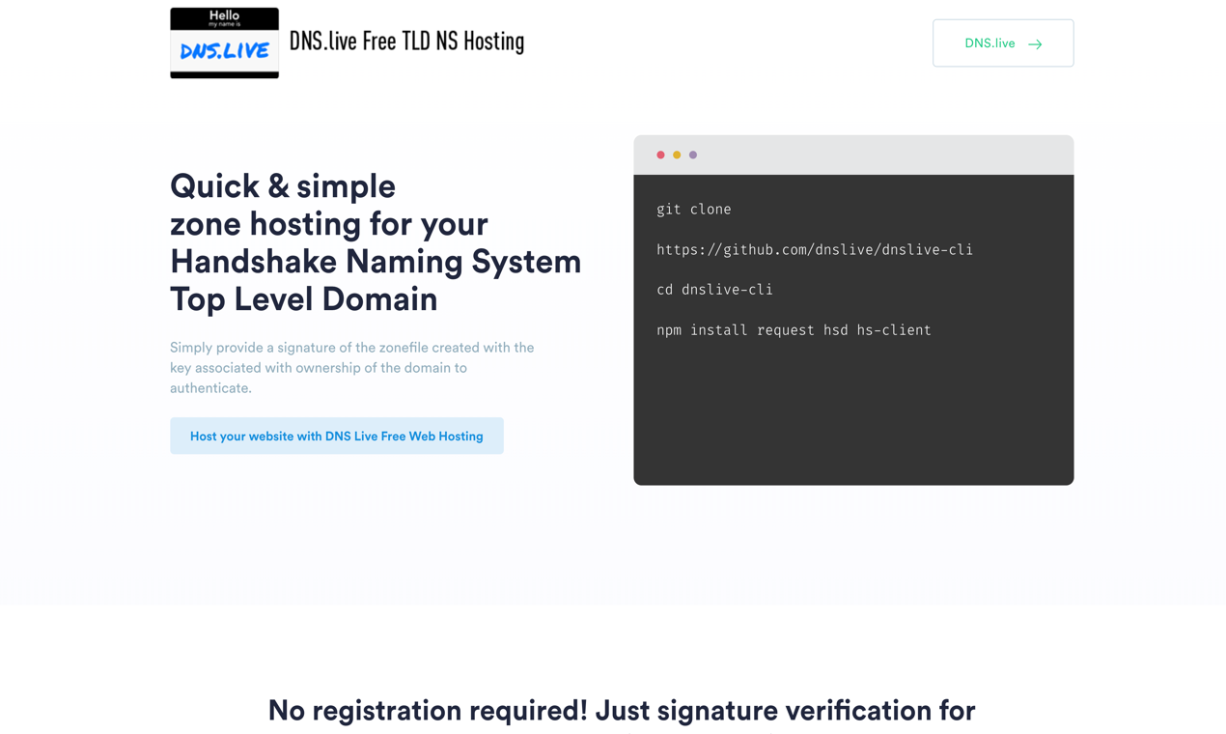
Task: Click the DNS.live name tag logo
Action: (224, 42)
